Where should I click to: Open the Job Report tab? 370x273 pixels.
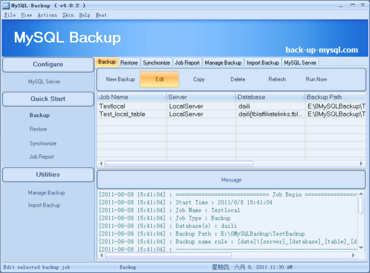coord(187,62)
